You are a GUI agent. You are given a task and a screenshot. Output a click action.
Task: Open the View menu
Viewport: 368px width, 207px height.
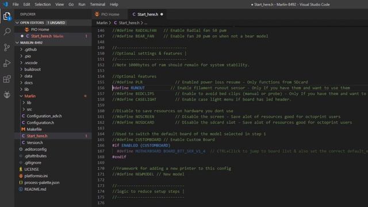[59, 4]
